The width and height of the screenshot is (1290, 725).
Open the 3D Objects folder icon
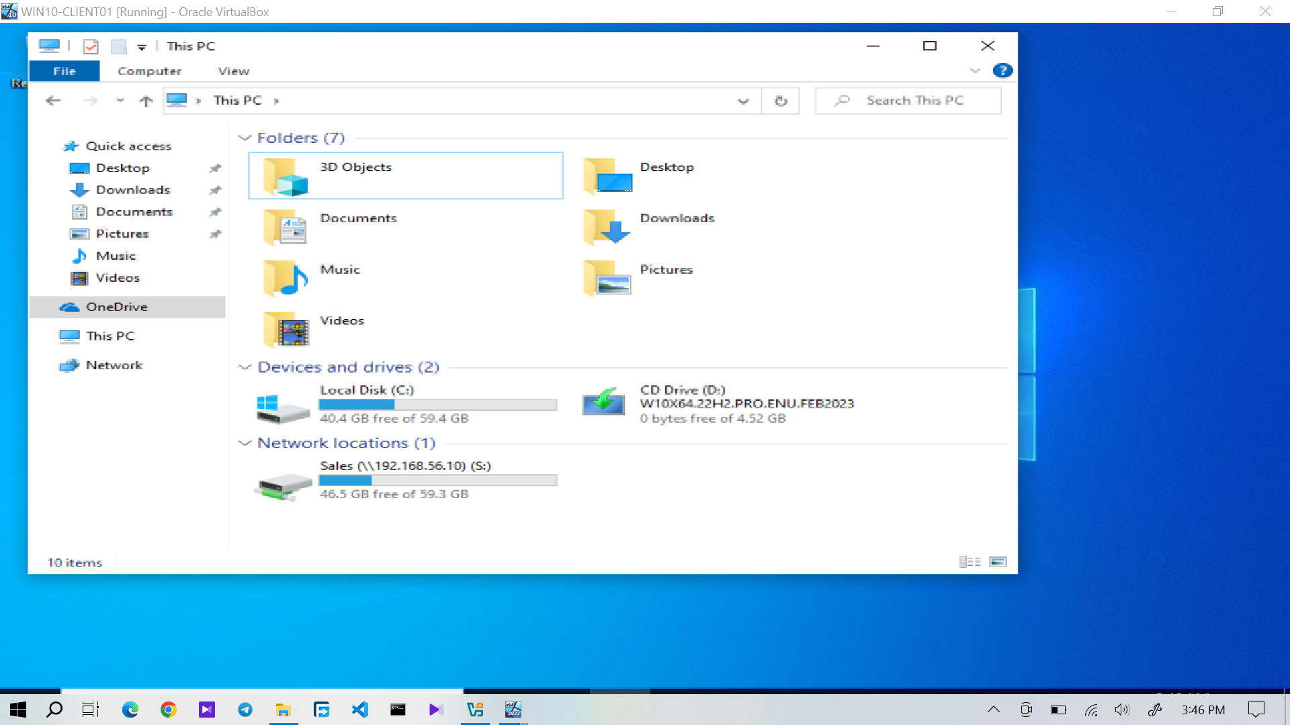click(286, 177)
